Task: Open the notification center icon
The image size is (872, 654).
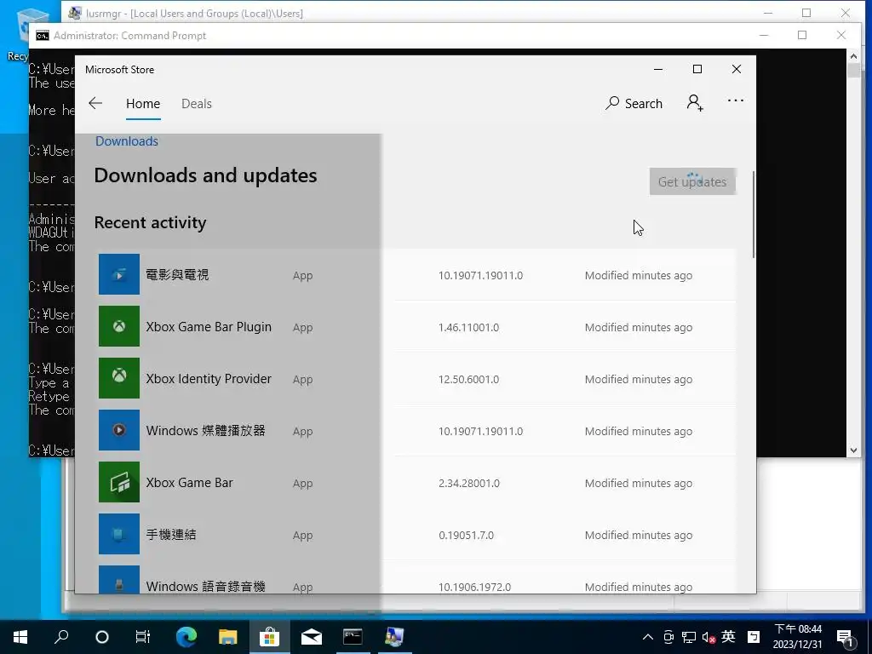Action: 846,637
